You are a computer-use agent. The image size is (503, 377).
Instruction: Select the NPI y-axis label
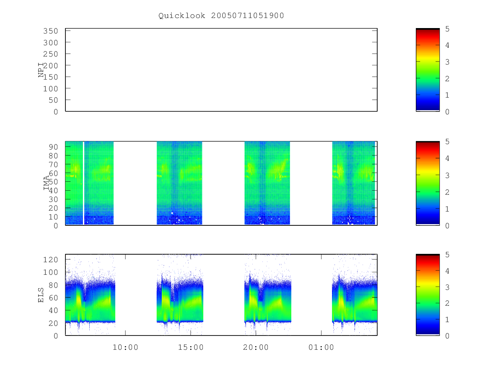[41, 70]
